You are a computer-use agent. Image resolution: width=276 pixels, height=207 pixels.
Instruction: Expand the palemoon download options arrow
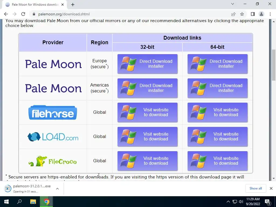(57, 188)
